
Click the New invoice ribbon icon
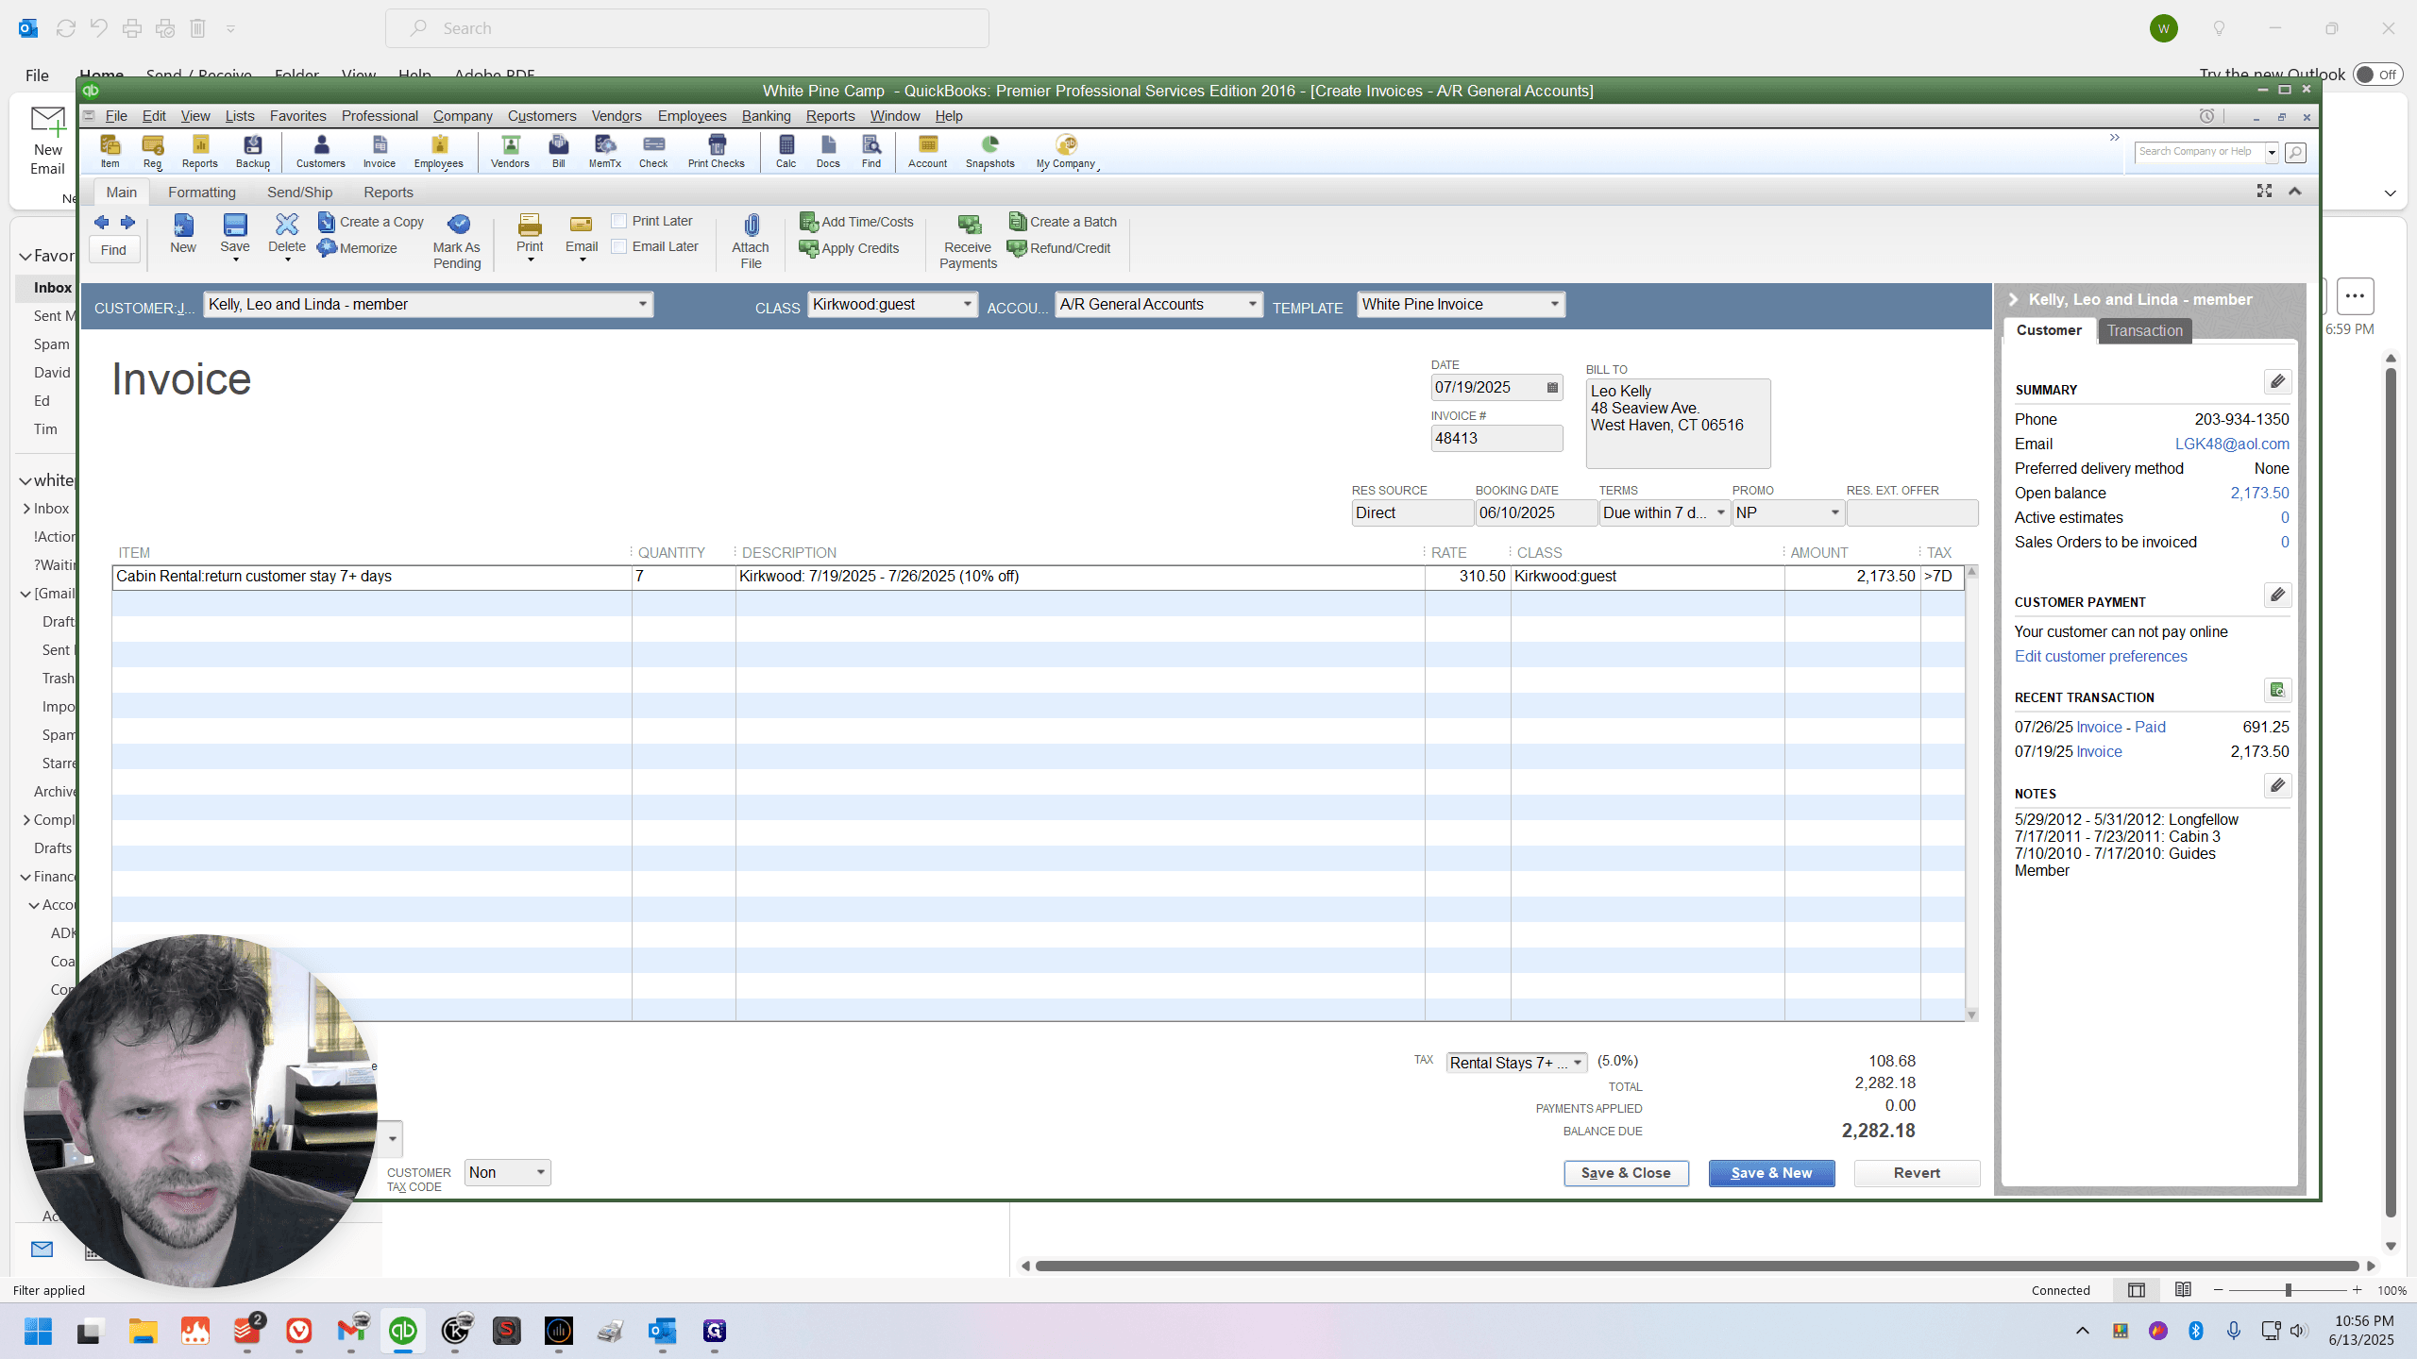tap(183, 233)
